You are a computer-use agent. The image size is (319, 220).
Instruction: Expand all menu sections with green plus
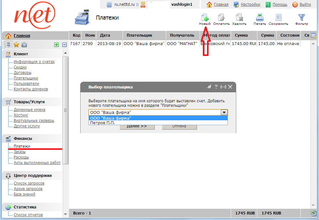pos(56,45)
